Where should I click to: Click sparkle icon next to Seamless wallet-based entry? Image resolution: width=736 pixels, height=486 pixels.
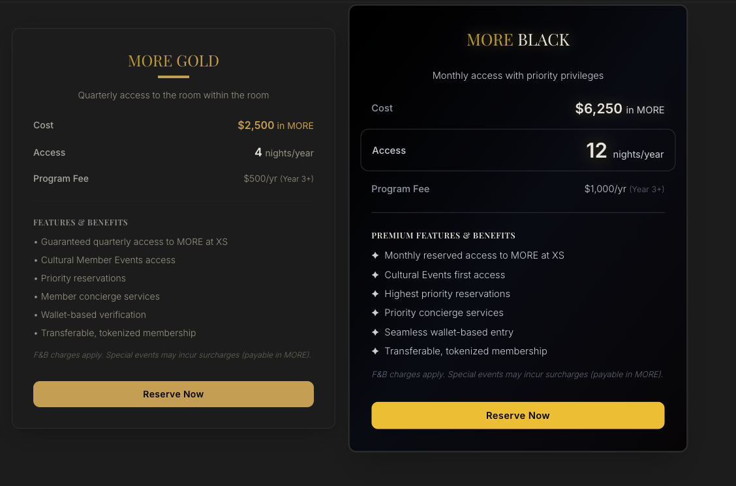[x=375, y=332]
